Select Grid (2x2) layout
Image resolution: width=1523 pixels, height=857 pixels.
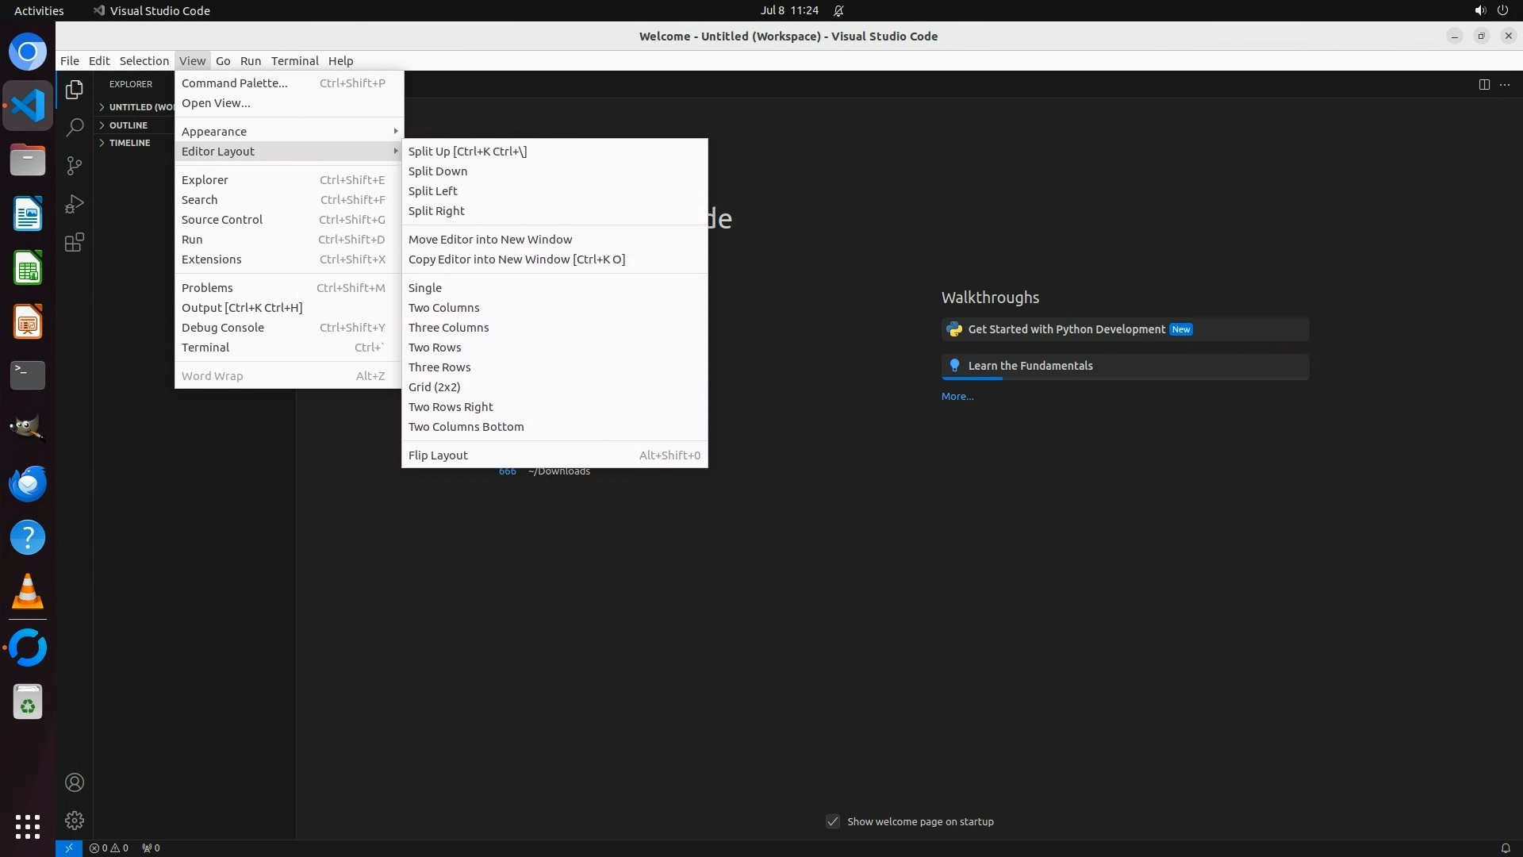tap(434, 386)
